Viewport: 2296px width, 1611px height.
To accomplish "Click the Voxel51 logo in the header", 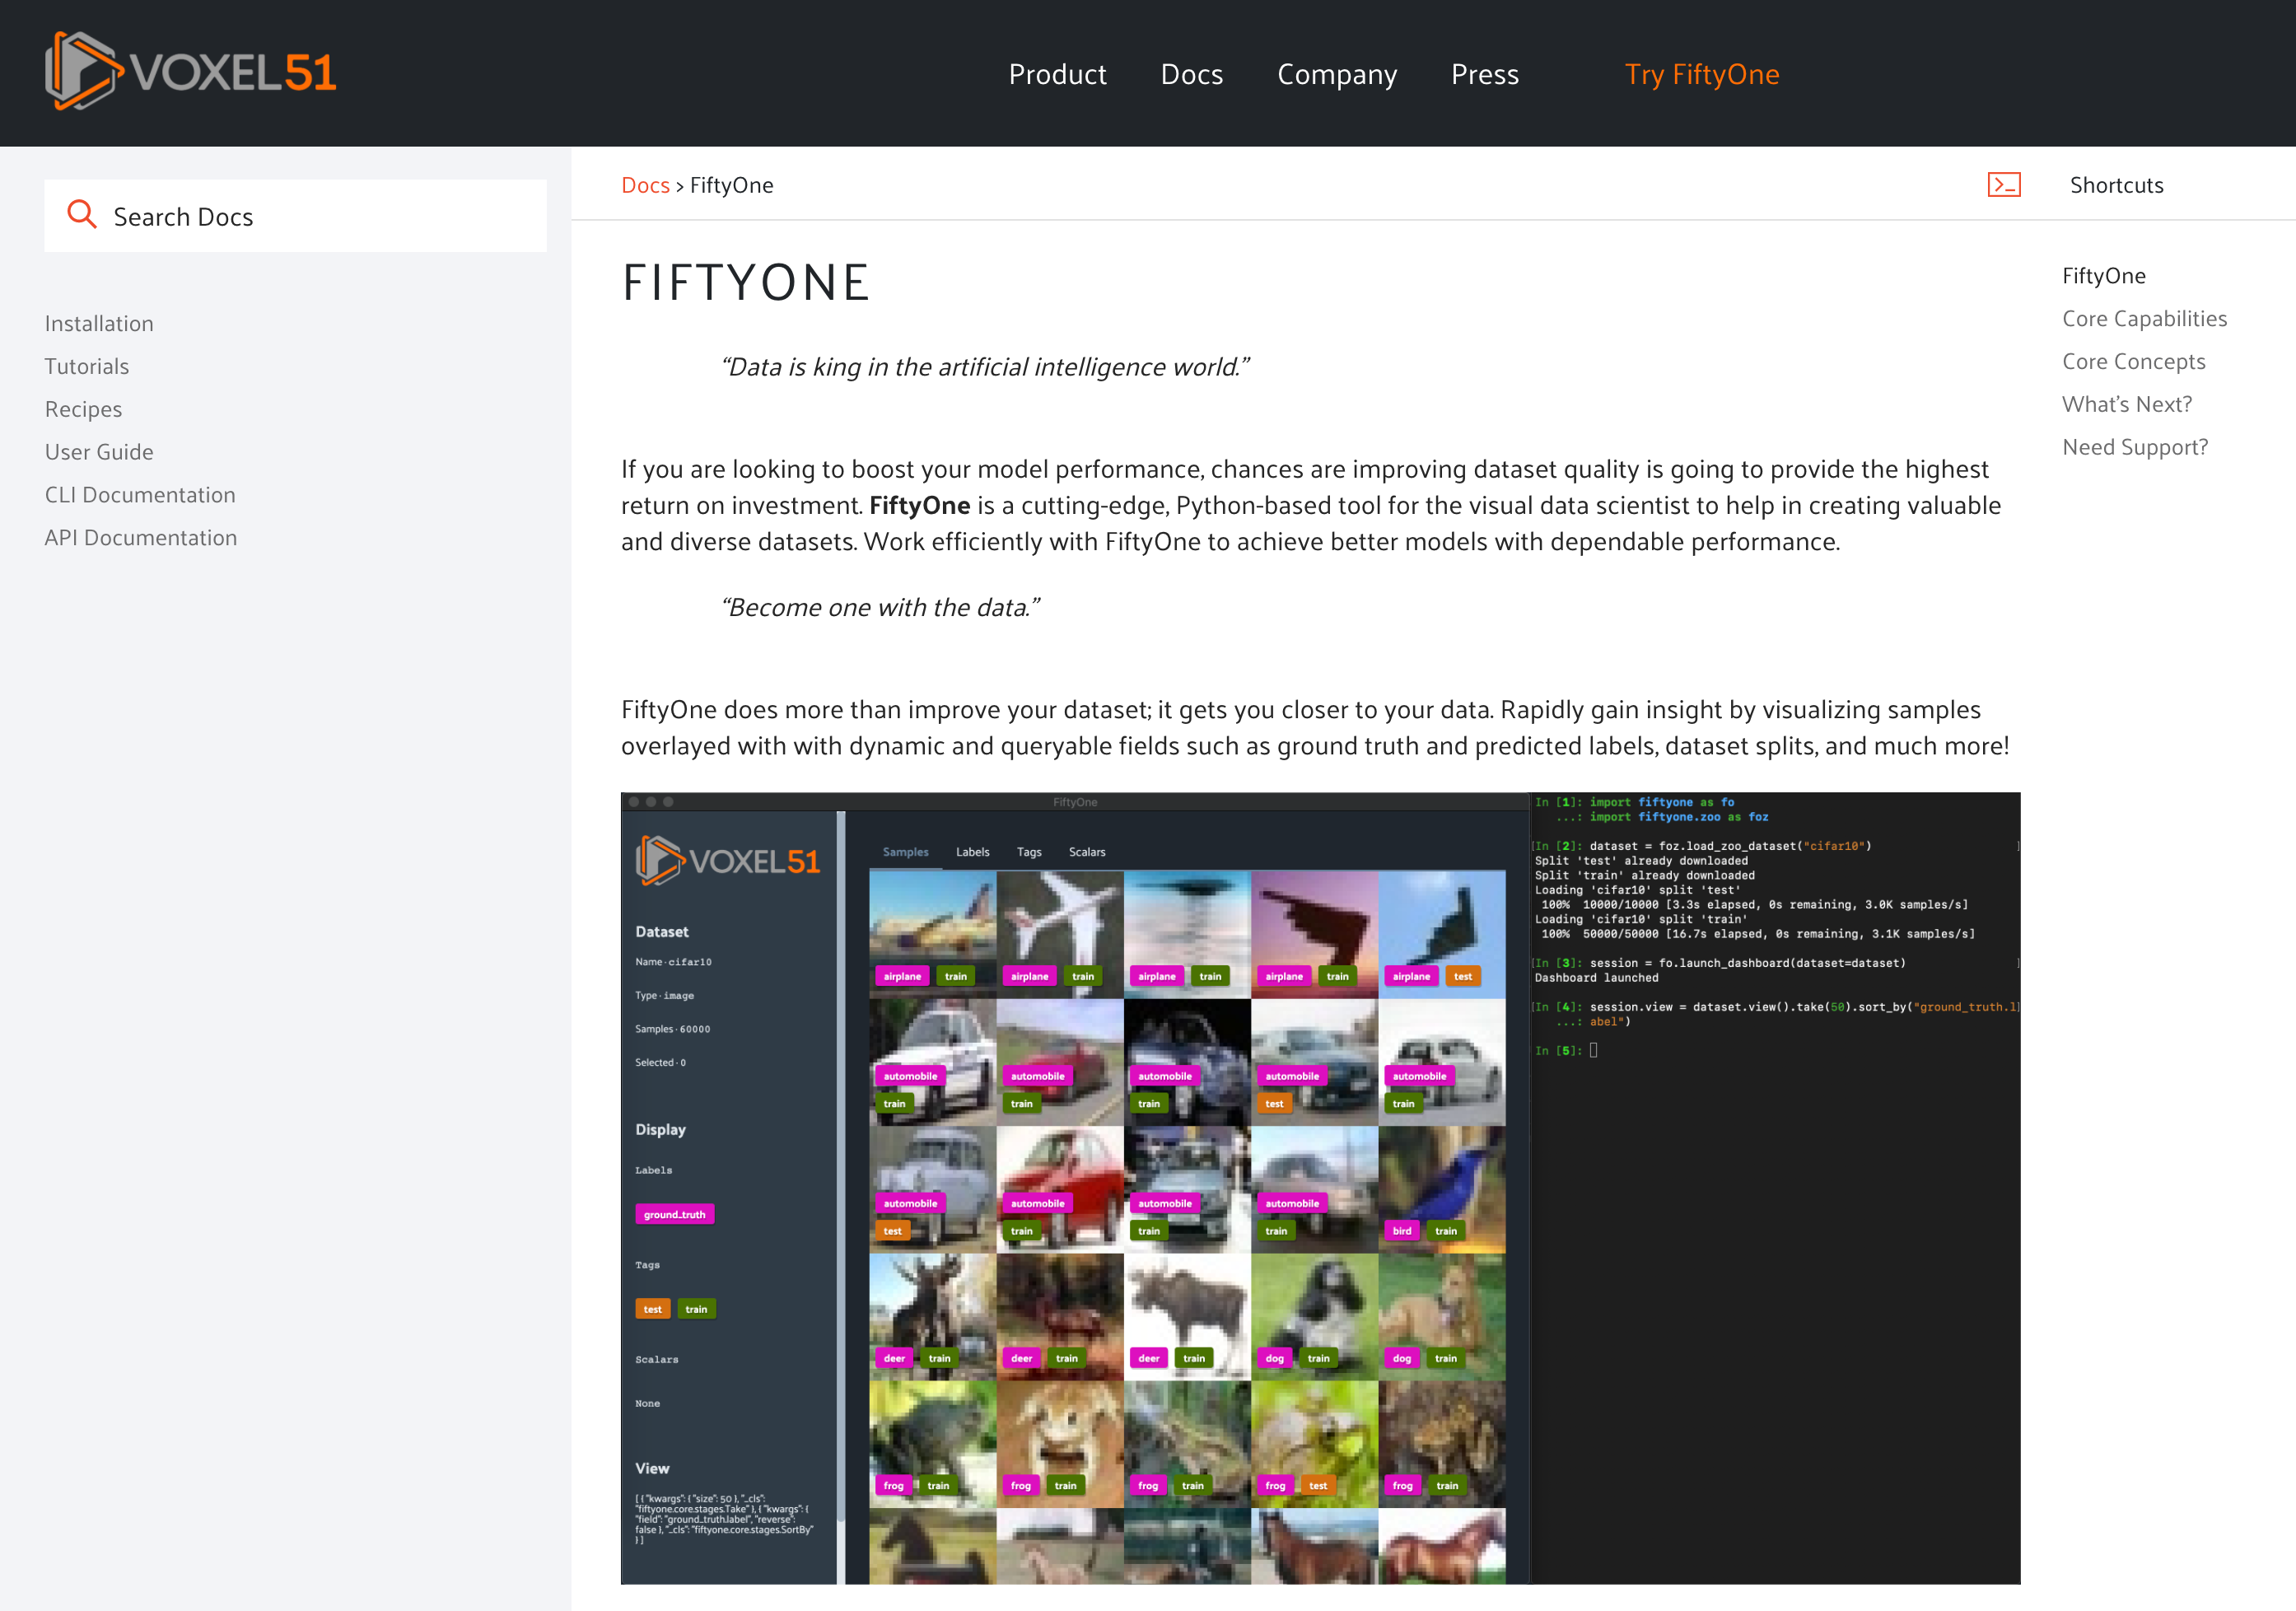I will click(190, 70).
